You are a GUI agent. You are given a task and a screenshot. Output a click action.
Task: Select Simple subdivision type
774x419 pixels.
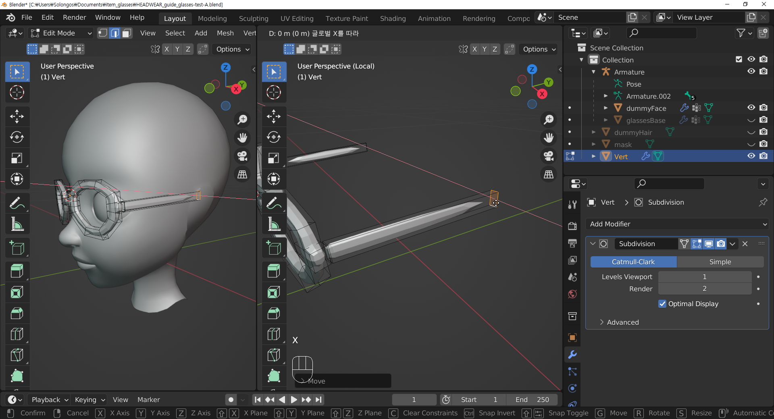pyautogui.click(x=720, y=262)
